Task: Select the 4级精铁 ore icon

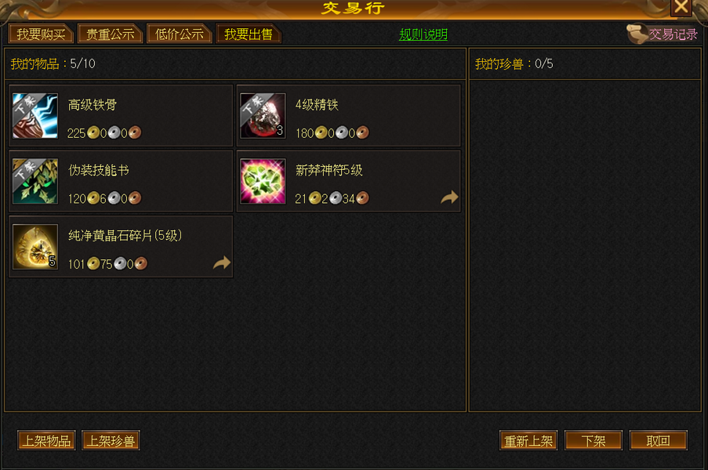Action: pos(263,116)
